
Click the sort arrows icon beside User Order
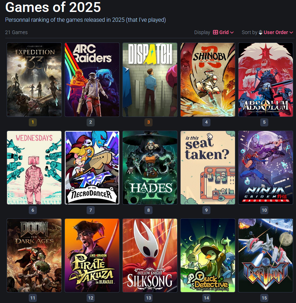click(261, 32)
